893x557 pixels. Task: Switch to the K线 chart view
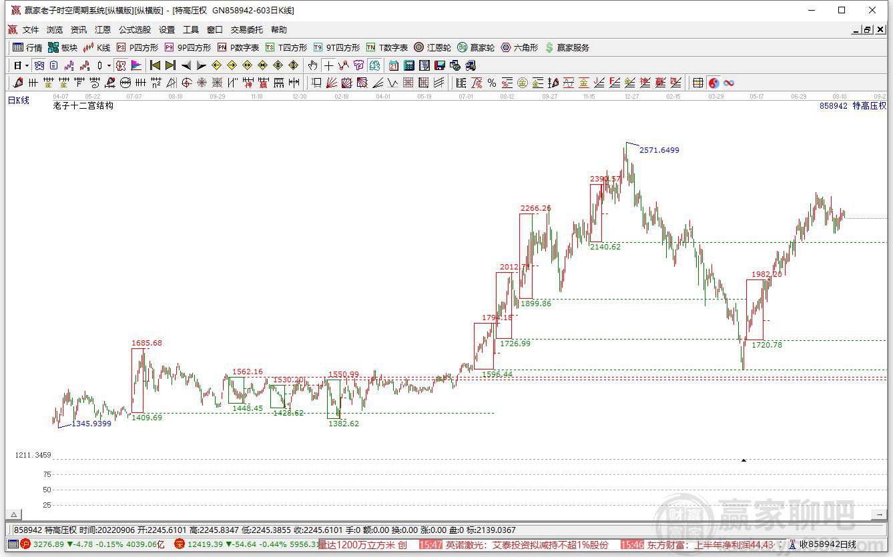(97, 47)
